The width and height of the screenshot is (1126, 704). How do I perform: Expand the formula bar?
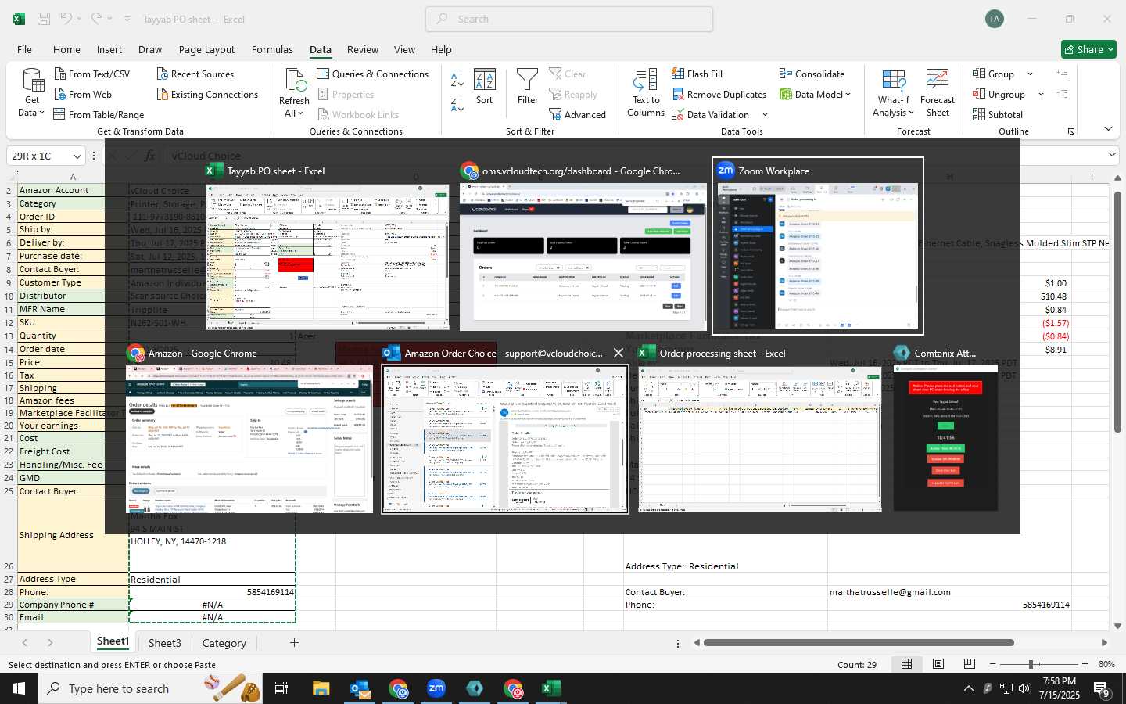coord(1112,155)
